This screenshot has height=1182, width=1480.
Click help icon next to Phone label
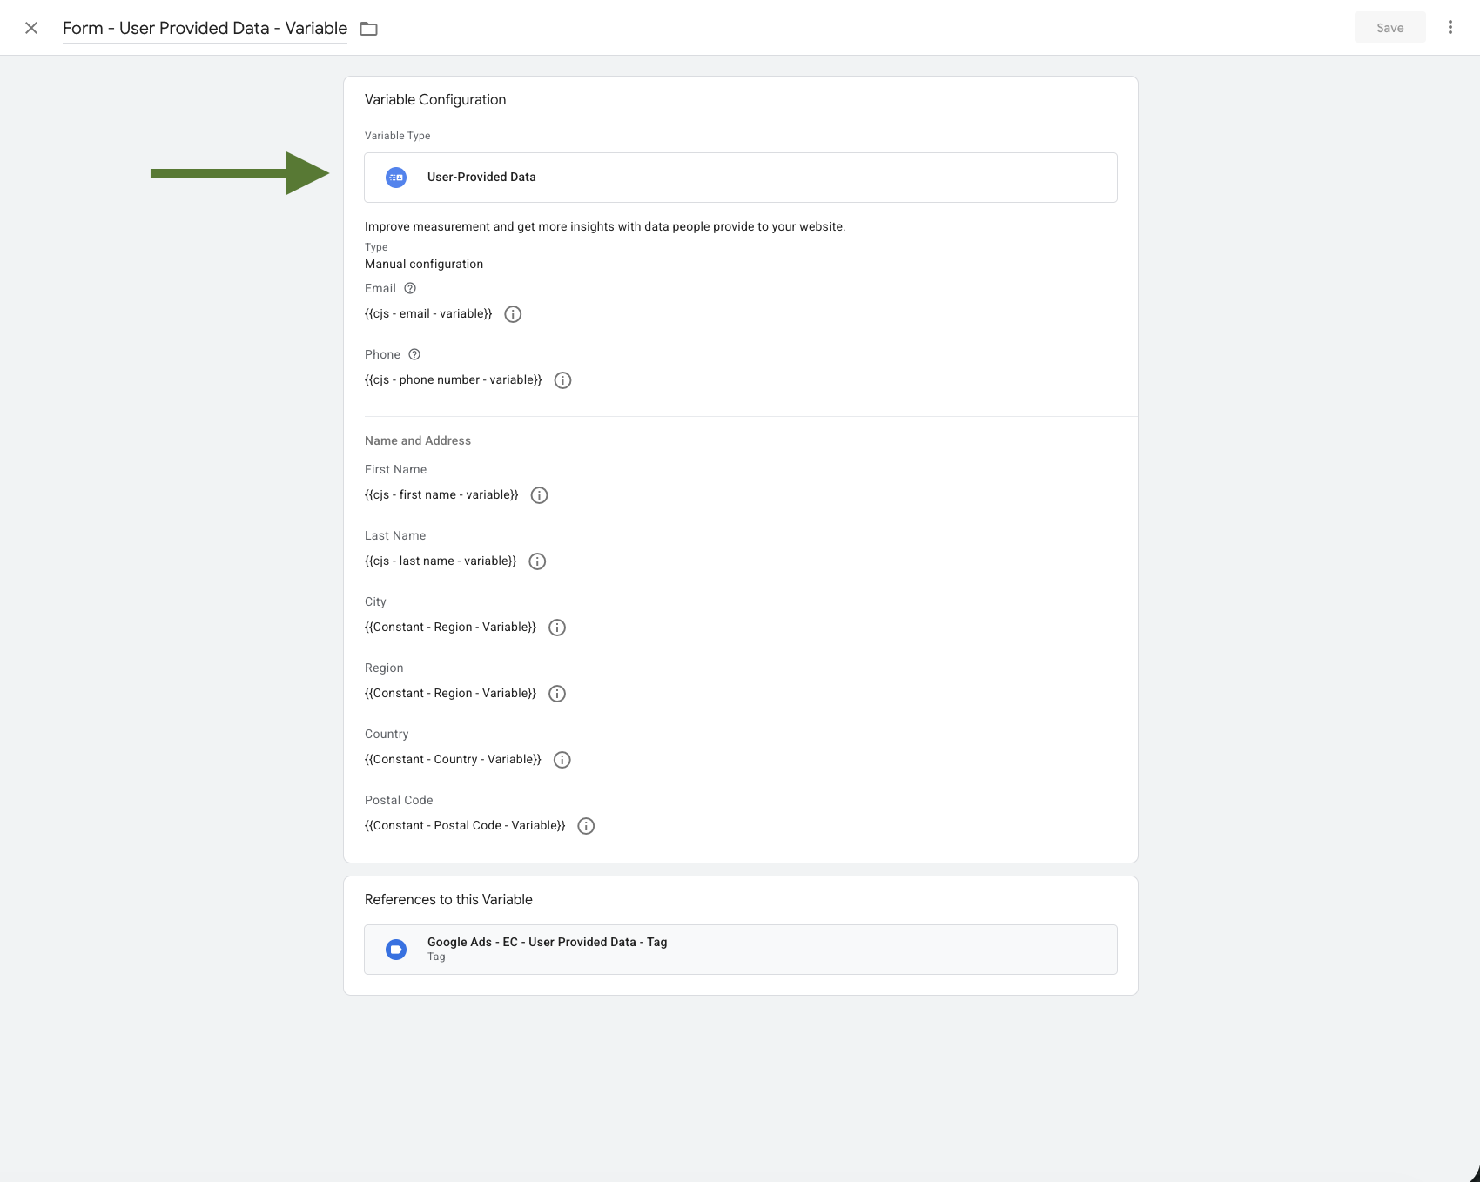[414, 354]
